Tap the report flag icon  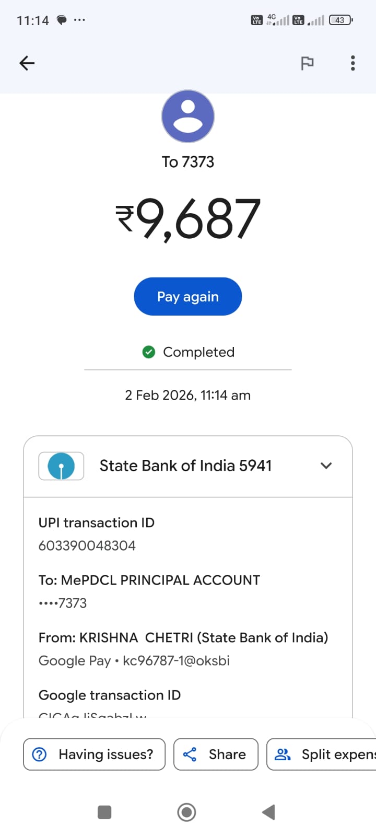[x=307, y=63]
